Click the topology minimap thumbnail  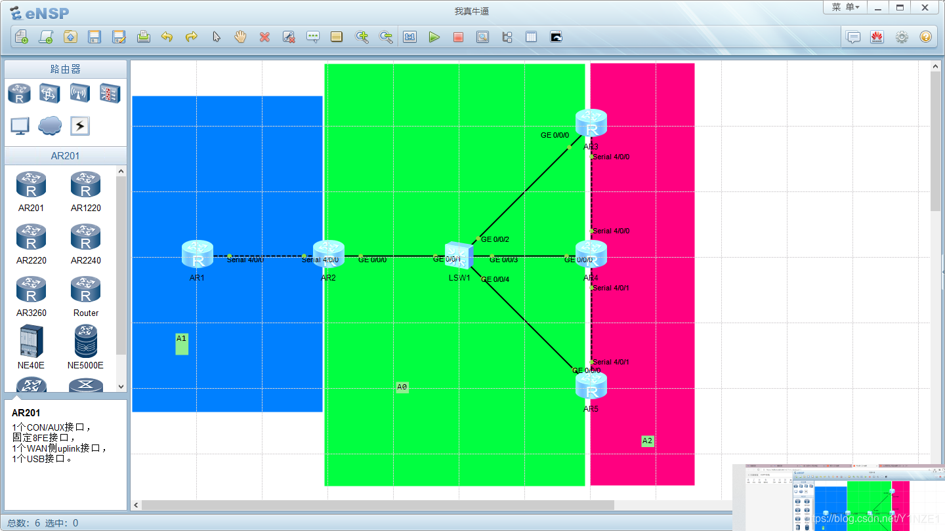tap(839, 498)
